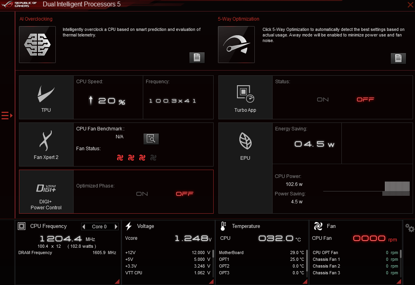Click the Chassis Fan 3 row
415x285 pixels.
pos(355,273)
